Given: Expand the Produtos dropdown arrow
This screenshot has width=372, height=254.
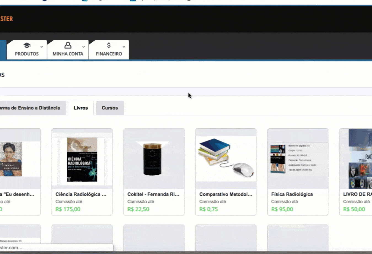Looking at the screenshot, I should tap(42, 47).
